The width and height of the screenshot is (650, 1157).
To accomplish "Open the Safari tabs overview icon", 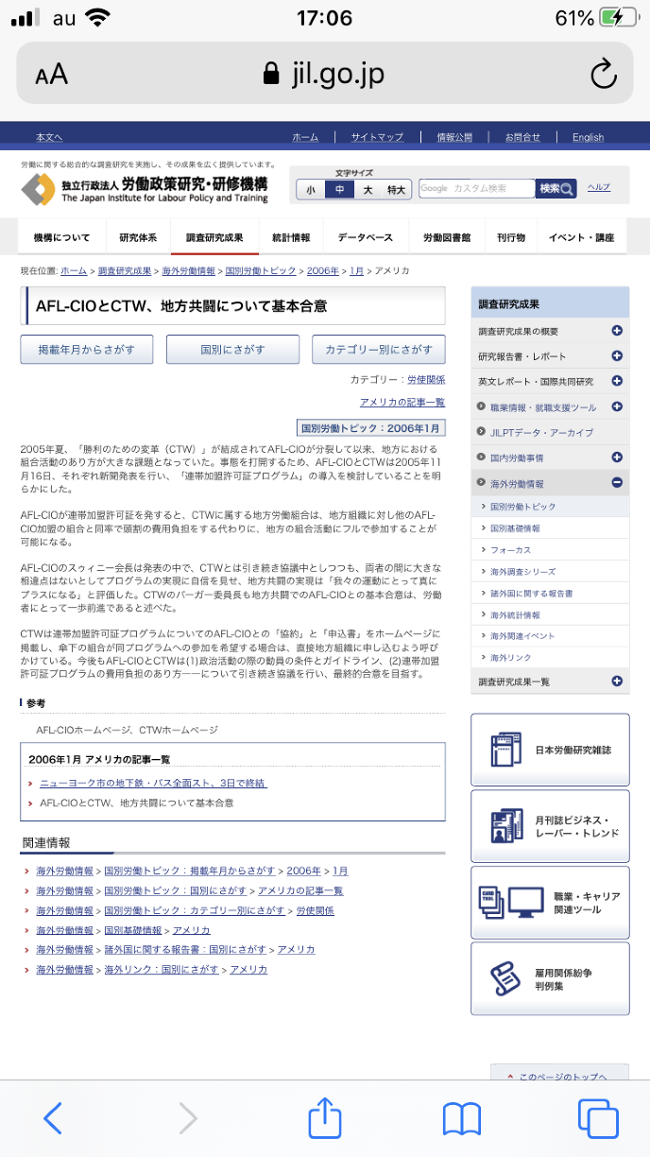I will (x=597, y=1118).
